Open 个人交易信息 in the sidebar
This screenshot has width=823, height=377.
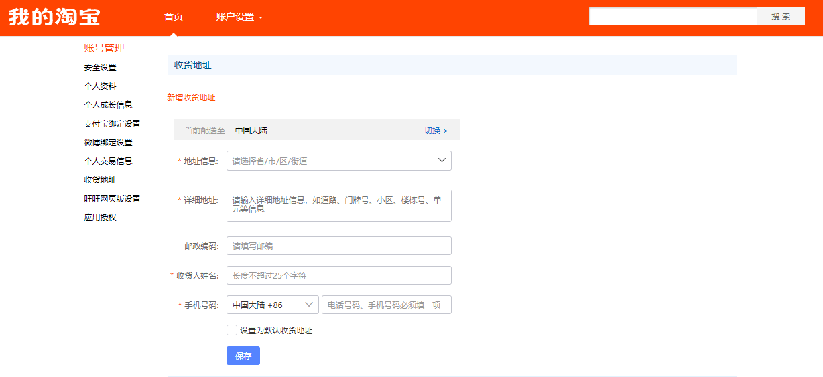click(x=108, y=161)
